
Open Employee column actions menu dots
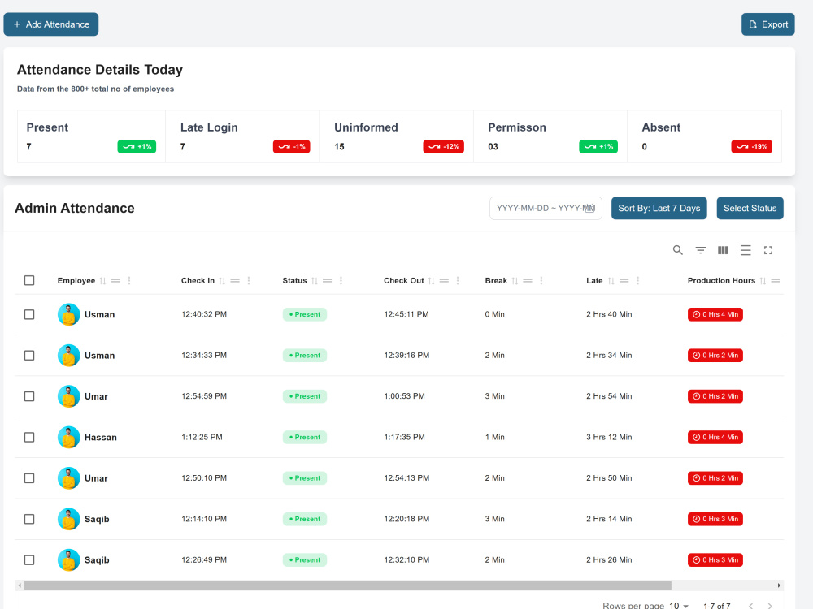tap(129, 281)
